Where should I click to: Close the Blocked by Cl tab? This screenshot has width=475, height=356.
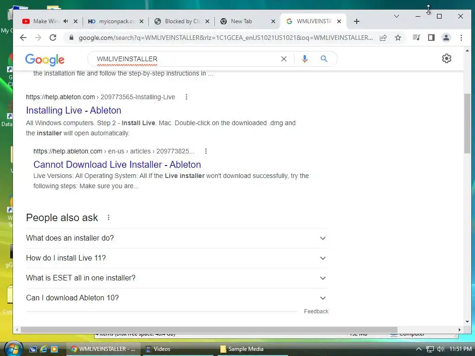(207, 21)
